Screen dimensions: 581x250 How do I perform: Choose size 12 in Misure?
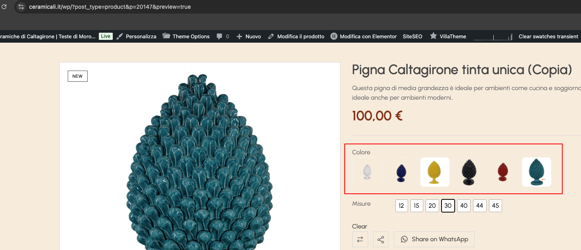click(x=402, y=206)
